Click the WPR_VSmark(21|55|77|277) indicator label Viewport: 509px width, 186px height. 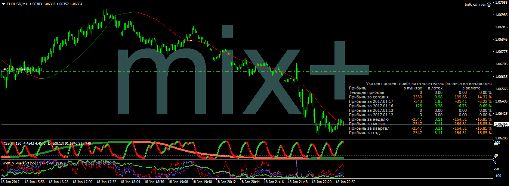point(26,163)
